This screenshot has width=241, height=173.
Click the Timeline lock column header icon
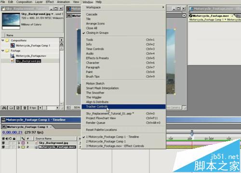click(x=14, y=138)
